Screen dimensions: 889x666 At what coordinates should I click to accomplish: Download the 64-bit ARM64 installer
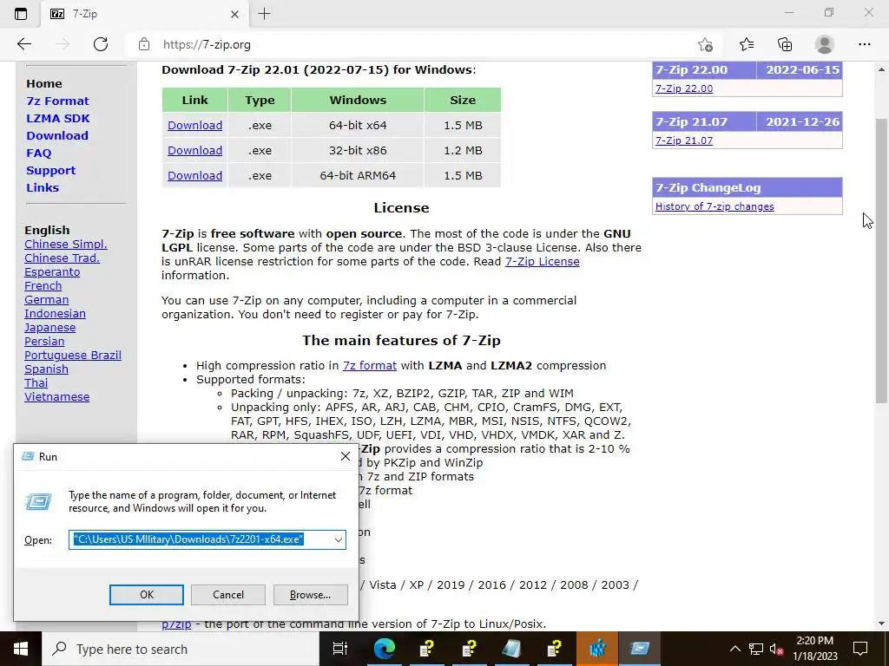(195, 175)
